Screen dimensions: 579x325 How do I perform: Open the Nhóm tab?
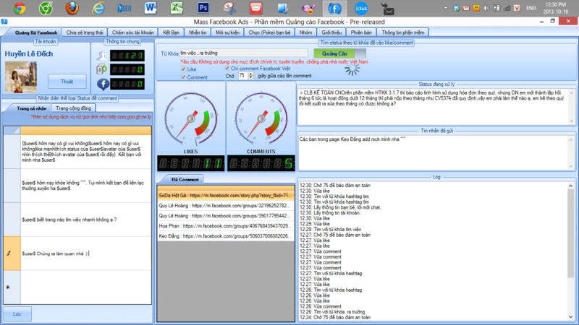(x=305, y=32)
